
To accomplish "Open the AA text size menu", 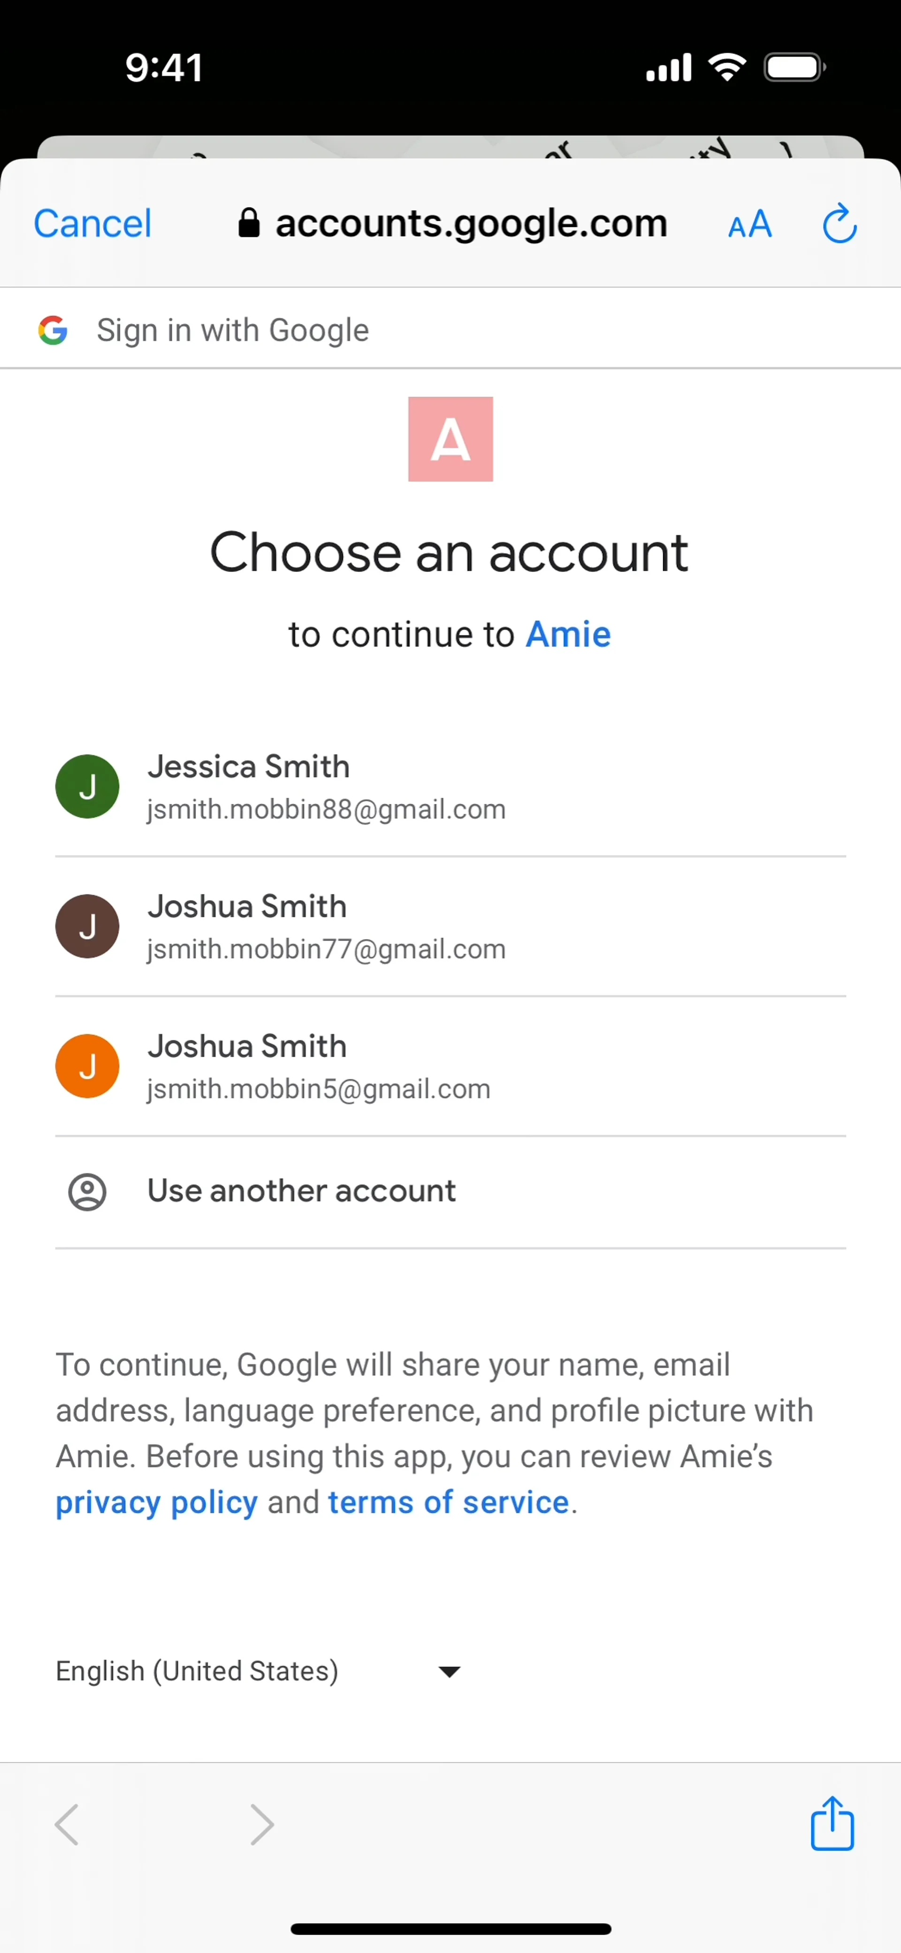I will click(749, 224).
